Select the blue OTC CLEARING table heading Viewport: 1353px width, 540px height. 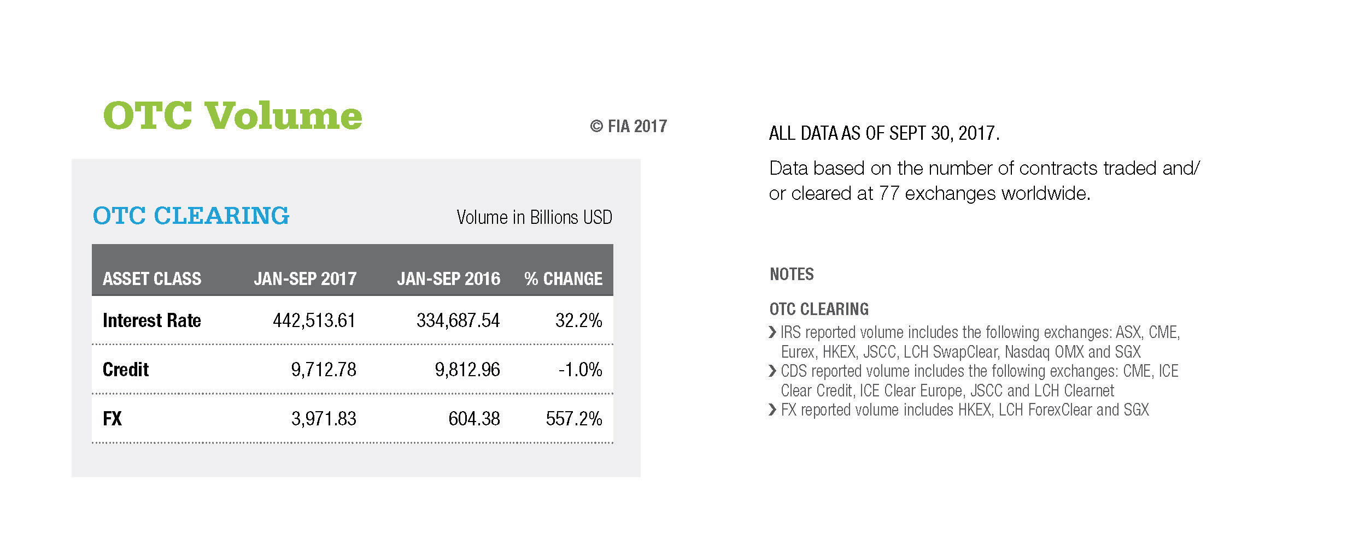(191, 216)
